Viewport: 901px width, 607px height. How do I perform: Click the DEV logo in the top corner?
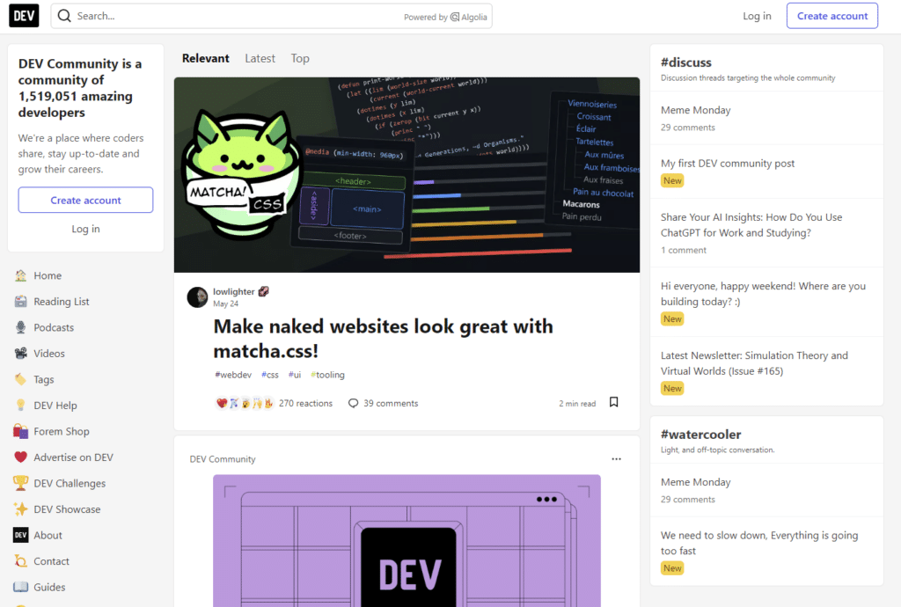[23, 15]
